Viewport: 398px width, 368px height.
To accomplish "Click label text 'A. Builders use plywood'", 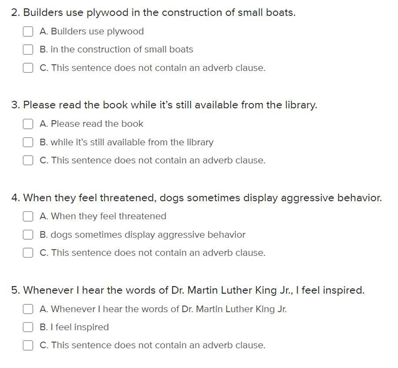I will click(92, 31).
